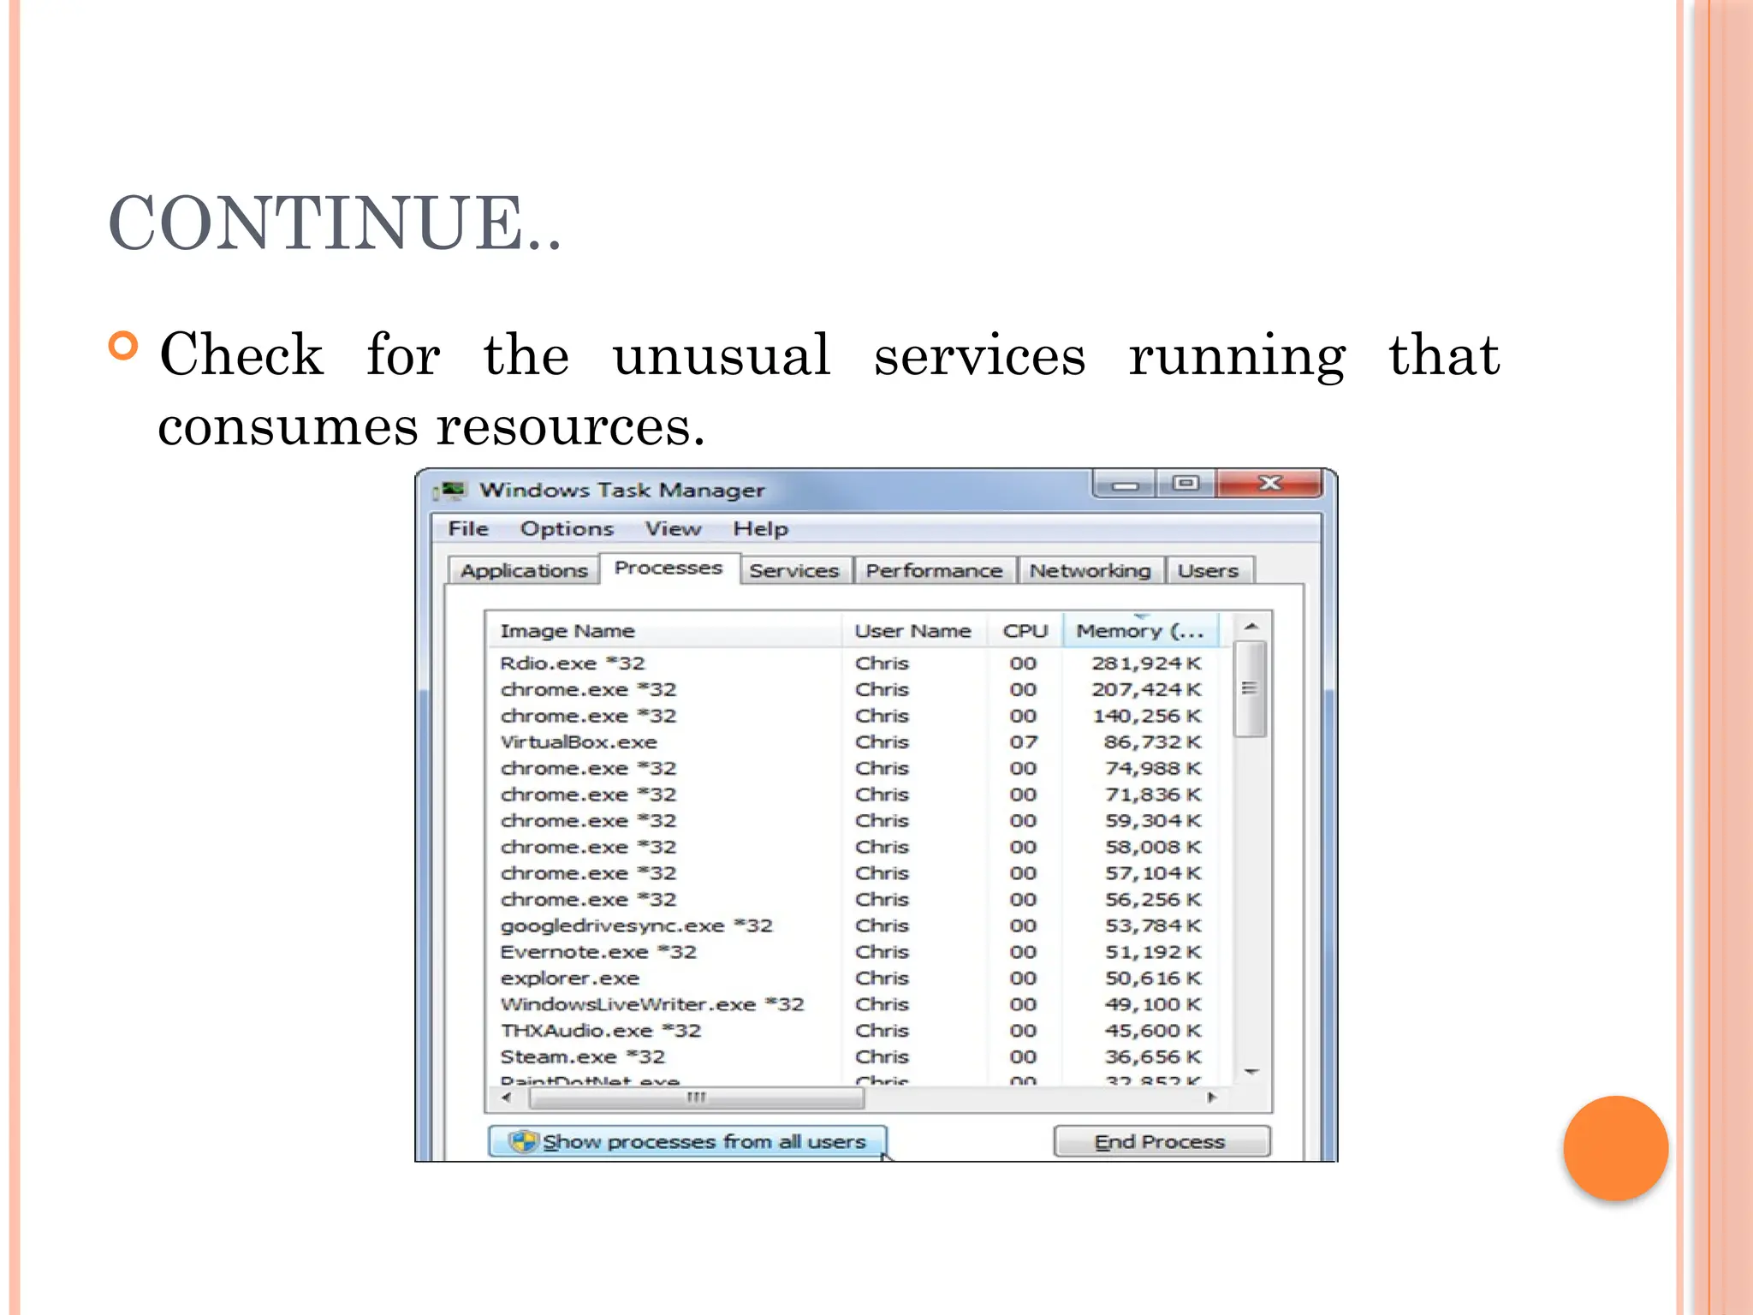Select the VirtualBox.exe process

860,742
